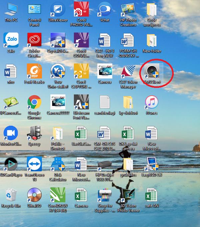Image resolution: width=200 pixels, height=227 pixels.
Task: Launch the CMSClient camera shortcut
Action: tap(152, 71)
